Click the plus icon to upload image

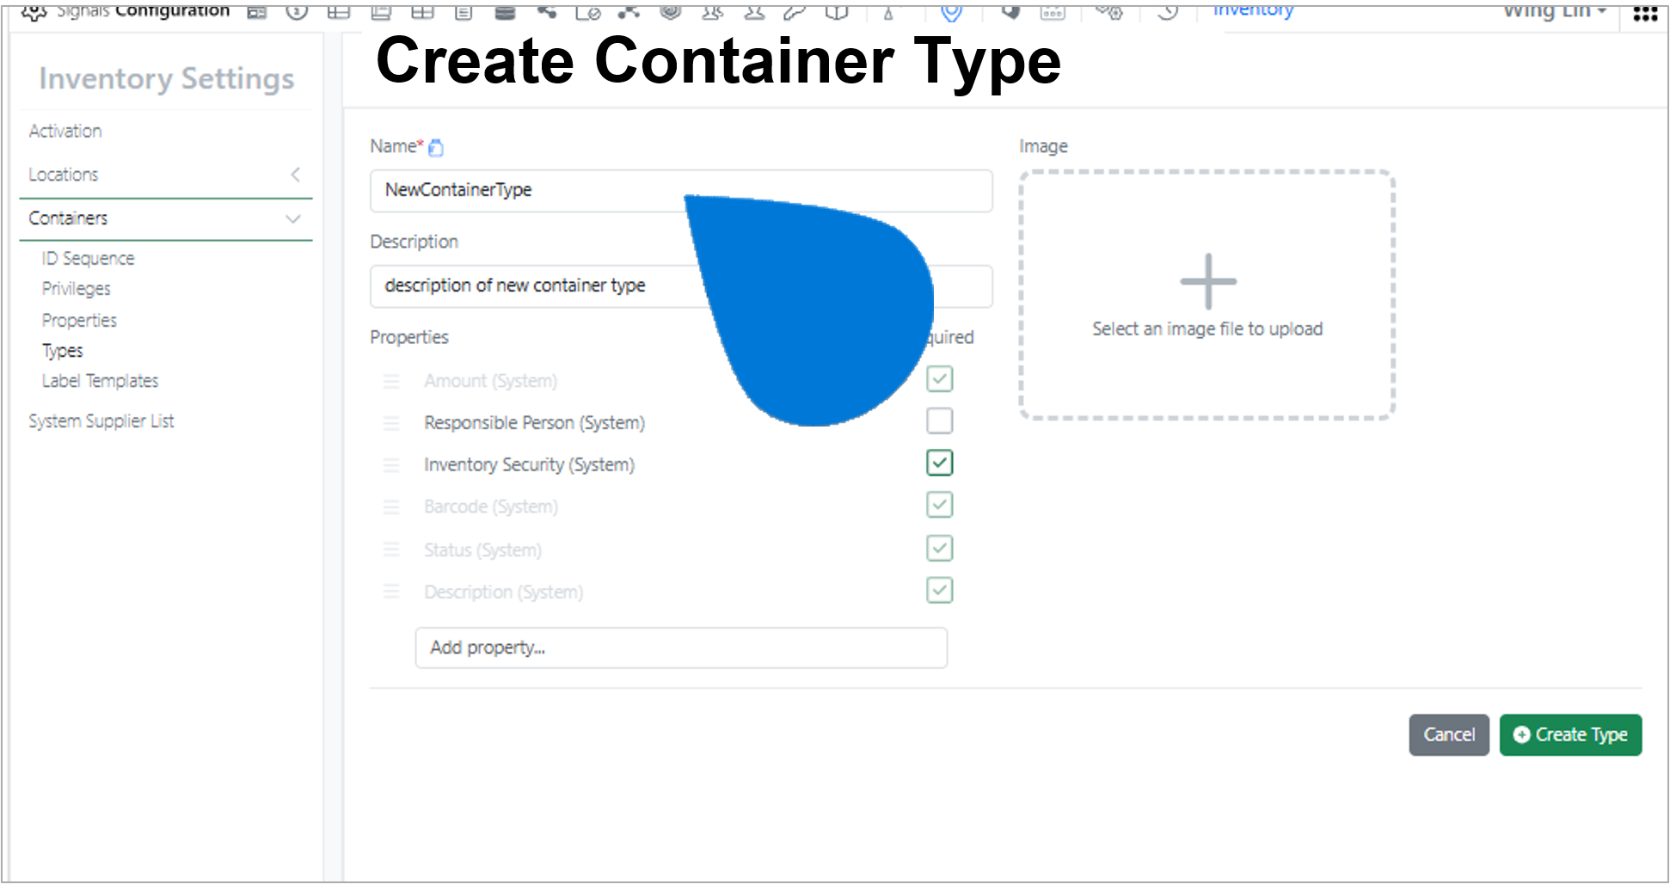coord(1208,281)
